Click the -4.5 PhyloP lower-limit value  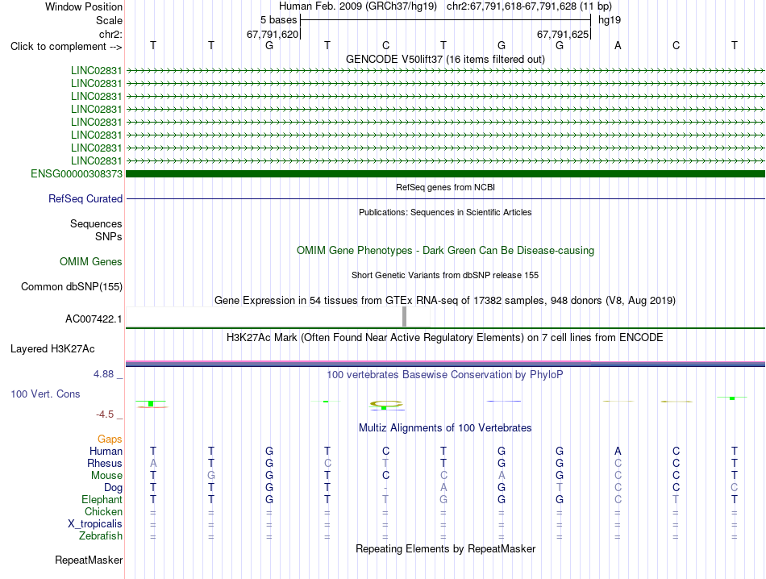(x=105, y=414)
